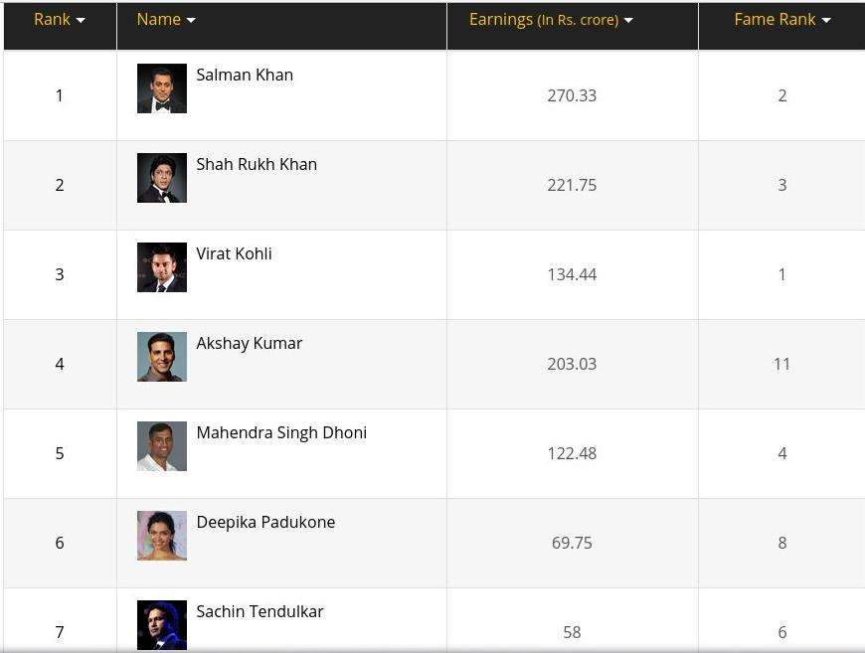This screenshot has height=653, width=865.
Task: Open Mahendra Singh Dhoni's photo thumbnail
Action: [x=162, y=445]
